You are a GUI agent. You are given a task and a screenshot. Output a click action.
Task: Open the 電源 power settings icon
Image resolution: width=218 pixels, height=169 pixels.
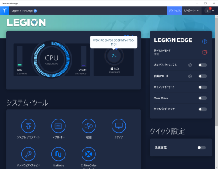pyautogui.click(x=89, y=126)
